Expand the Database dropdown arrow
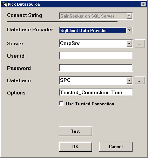Viewport: 148px width, 158px height. tap(129, 80)
